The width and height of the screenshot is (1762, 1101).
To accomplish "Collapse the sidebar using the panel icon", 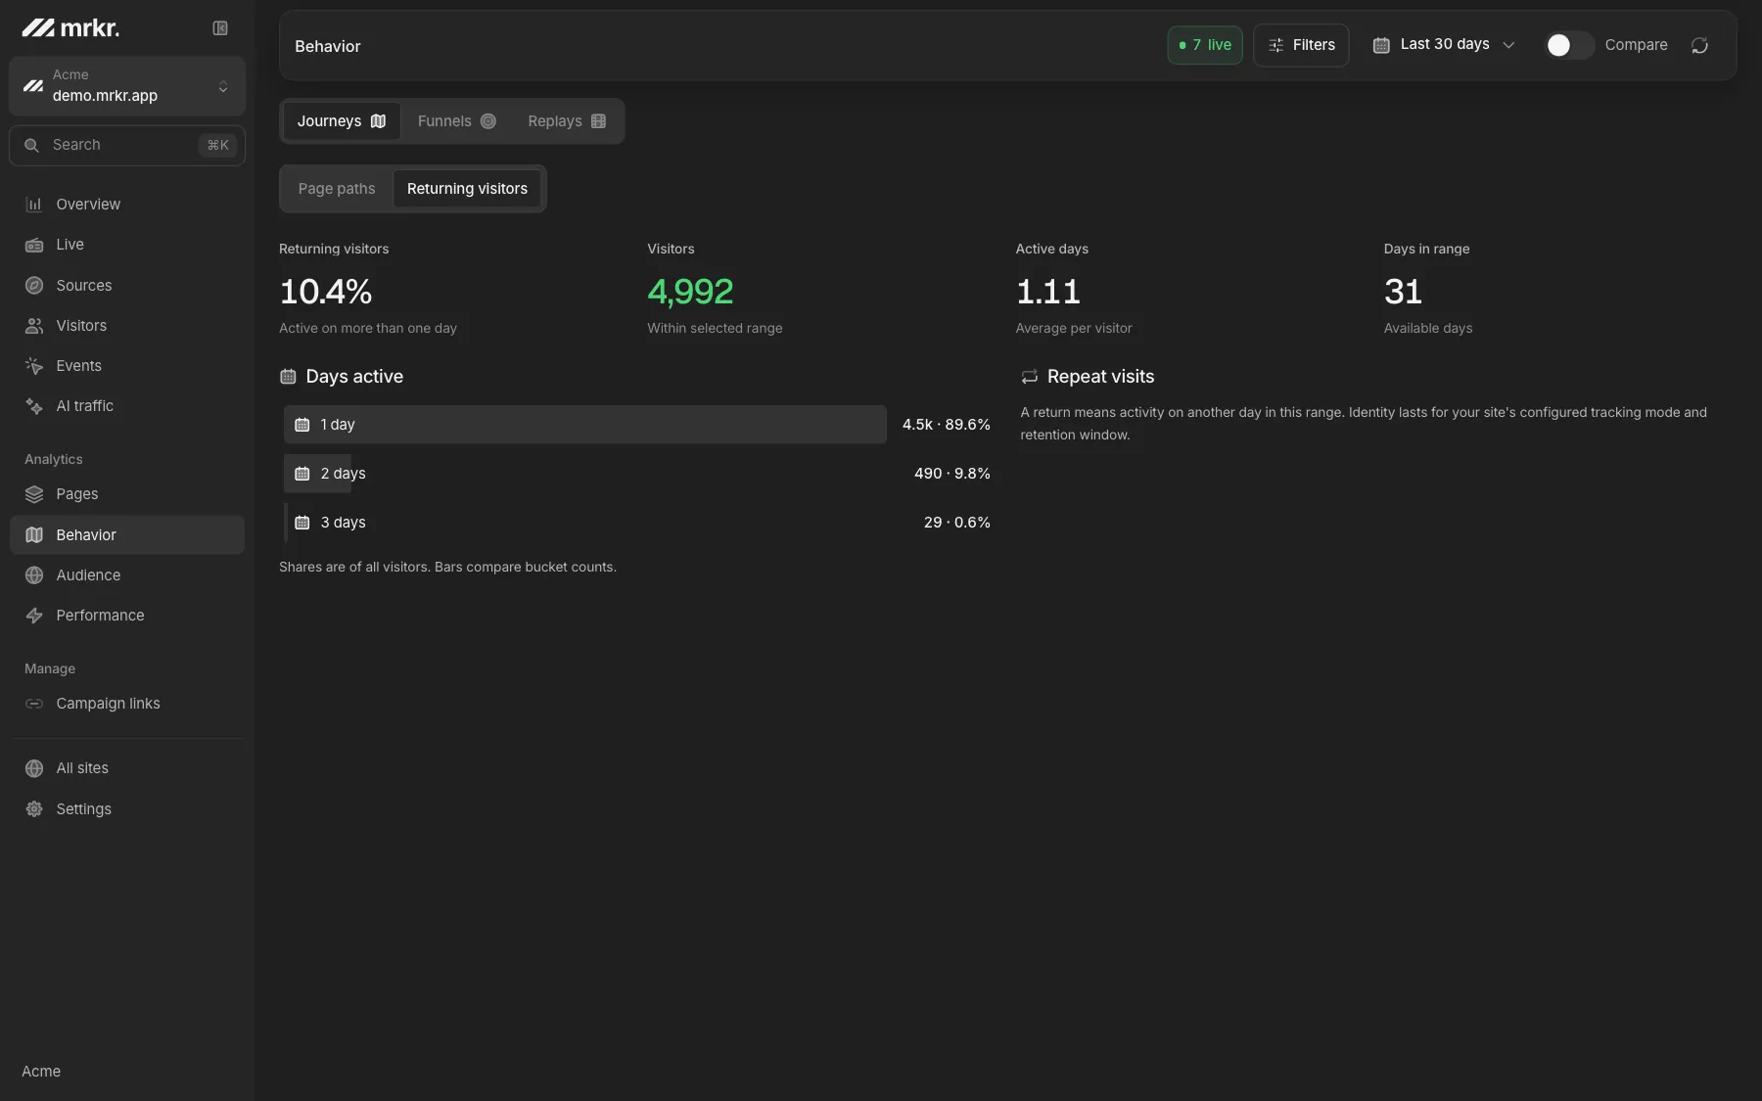I will click(220, 28).
